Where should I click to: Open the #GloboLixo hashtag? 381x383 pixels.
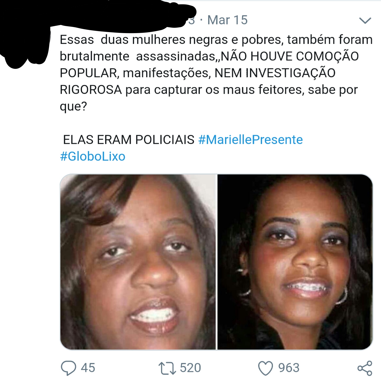[x=93, y=156]
